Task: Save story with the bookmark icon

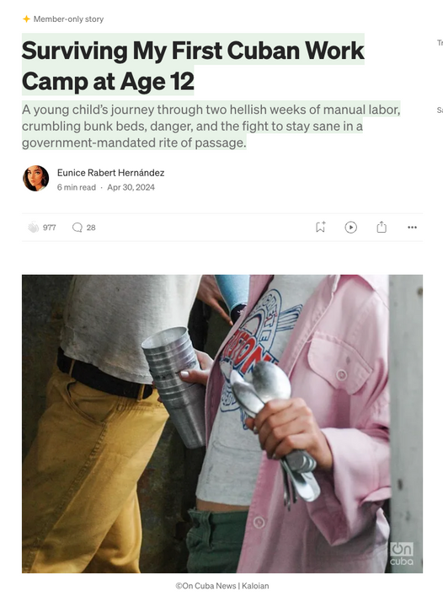Action: (x=321, y=227)
